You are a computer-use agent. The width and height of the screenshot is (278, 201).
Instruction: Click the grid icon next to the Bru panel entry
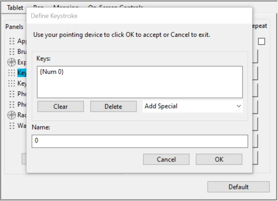tap(12, 52)
